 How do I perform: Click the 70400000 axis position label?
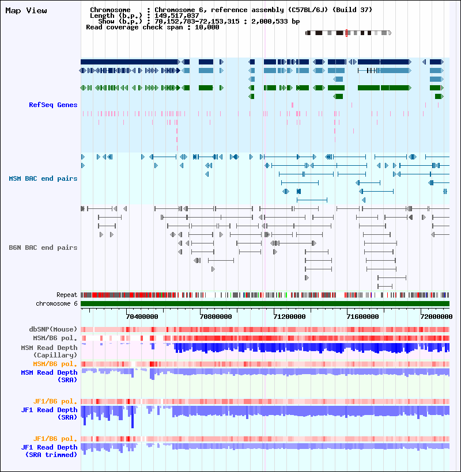click(142, 317)
